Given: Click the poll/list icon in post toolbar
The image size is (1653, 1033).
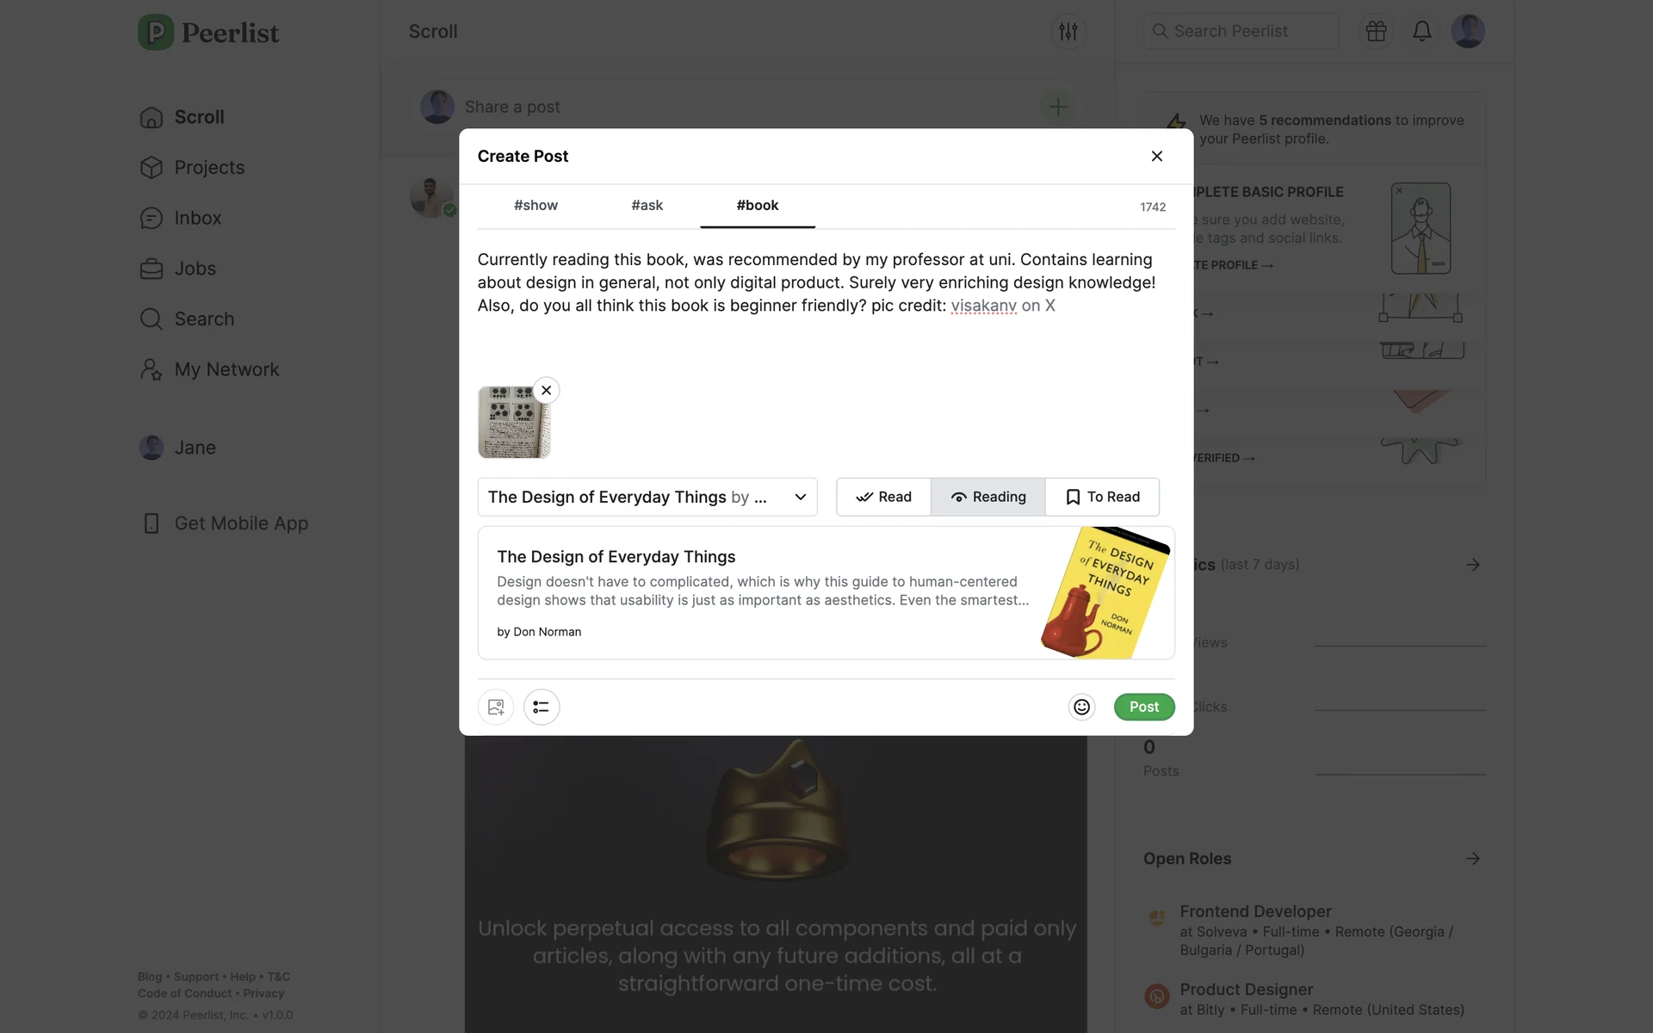Looking at the screenshot, I should 541,707.
